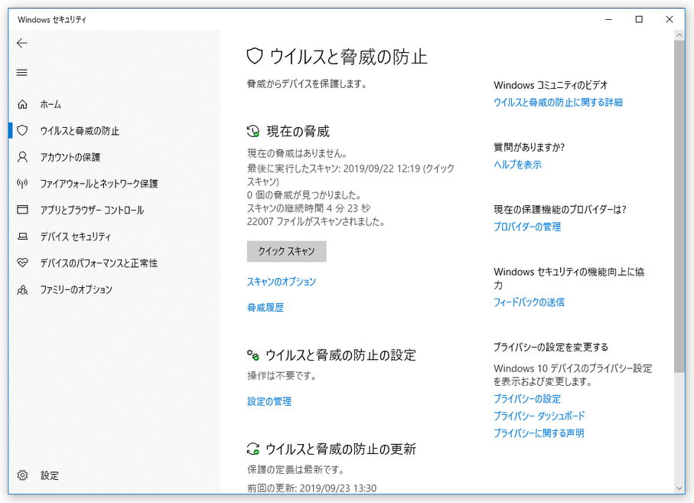Image resolution: width=694 pixels, height=503 pixels.
Task: Click the スキャンの継続時間 4 分 23 秒 text
Action: (308, 208)
